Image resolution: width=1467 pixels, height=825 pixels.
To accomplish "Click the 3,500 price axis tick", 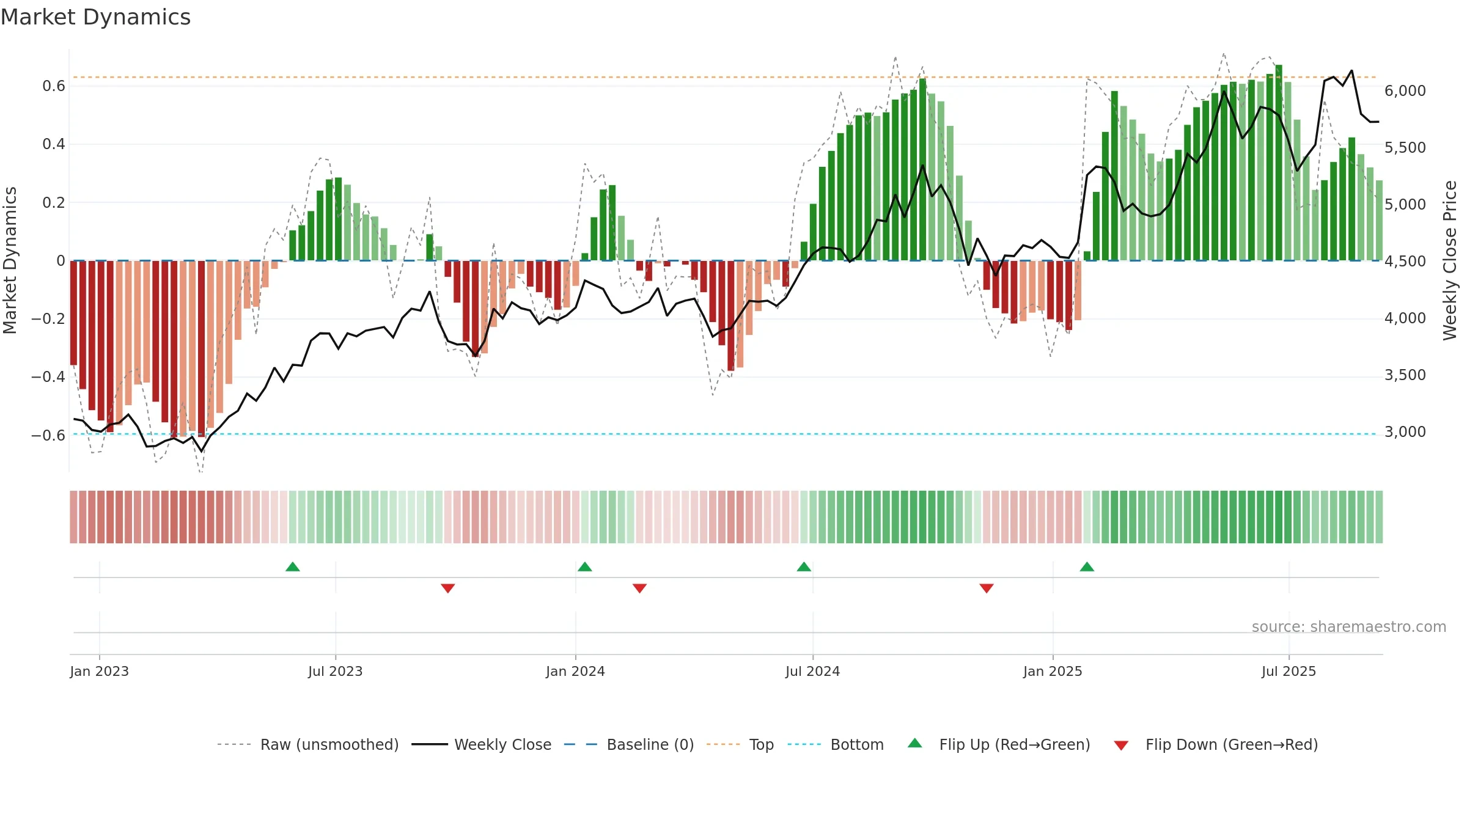I will 1405,375.
